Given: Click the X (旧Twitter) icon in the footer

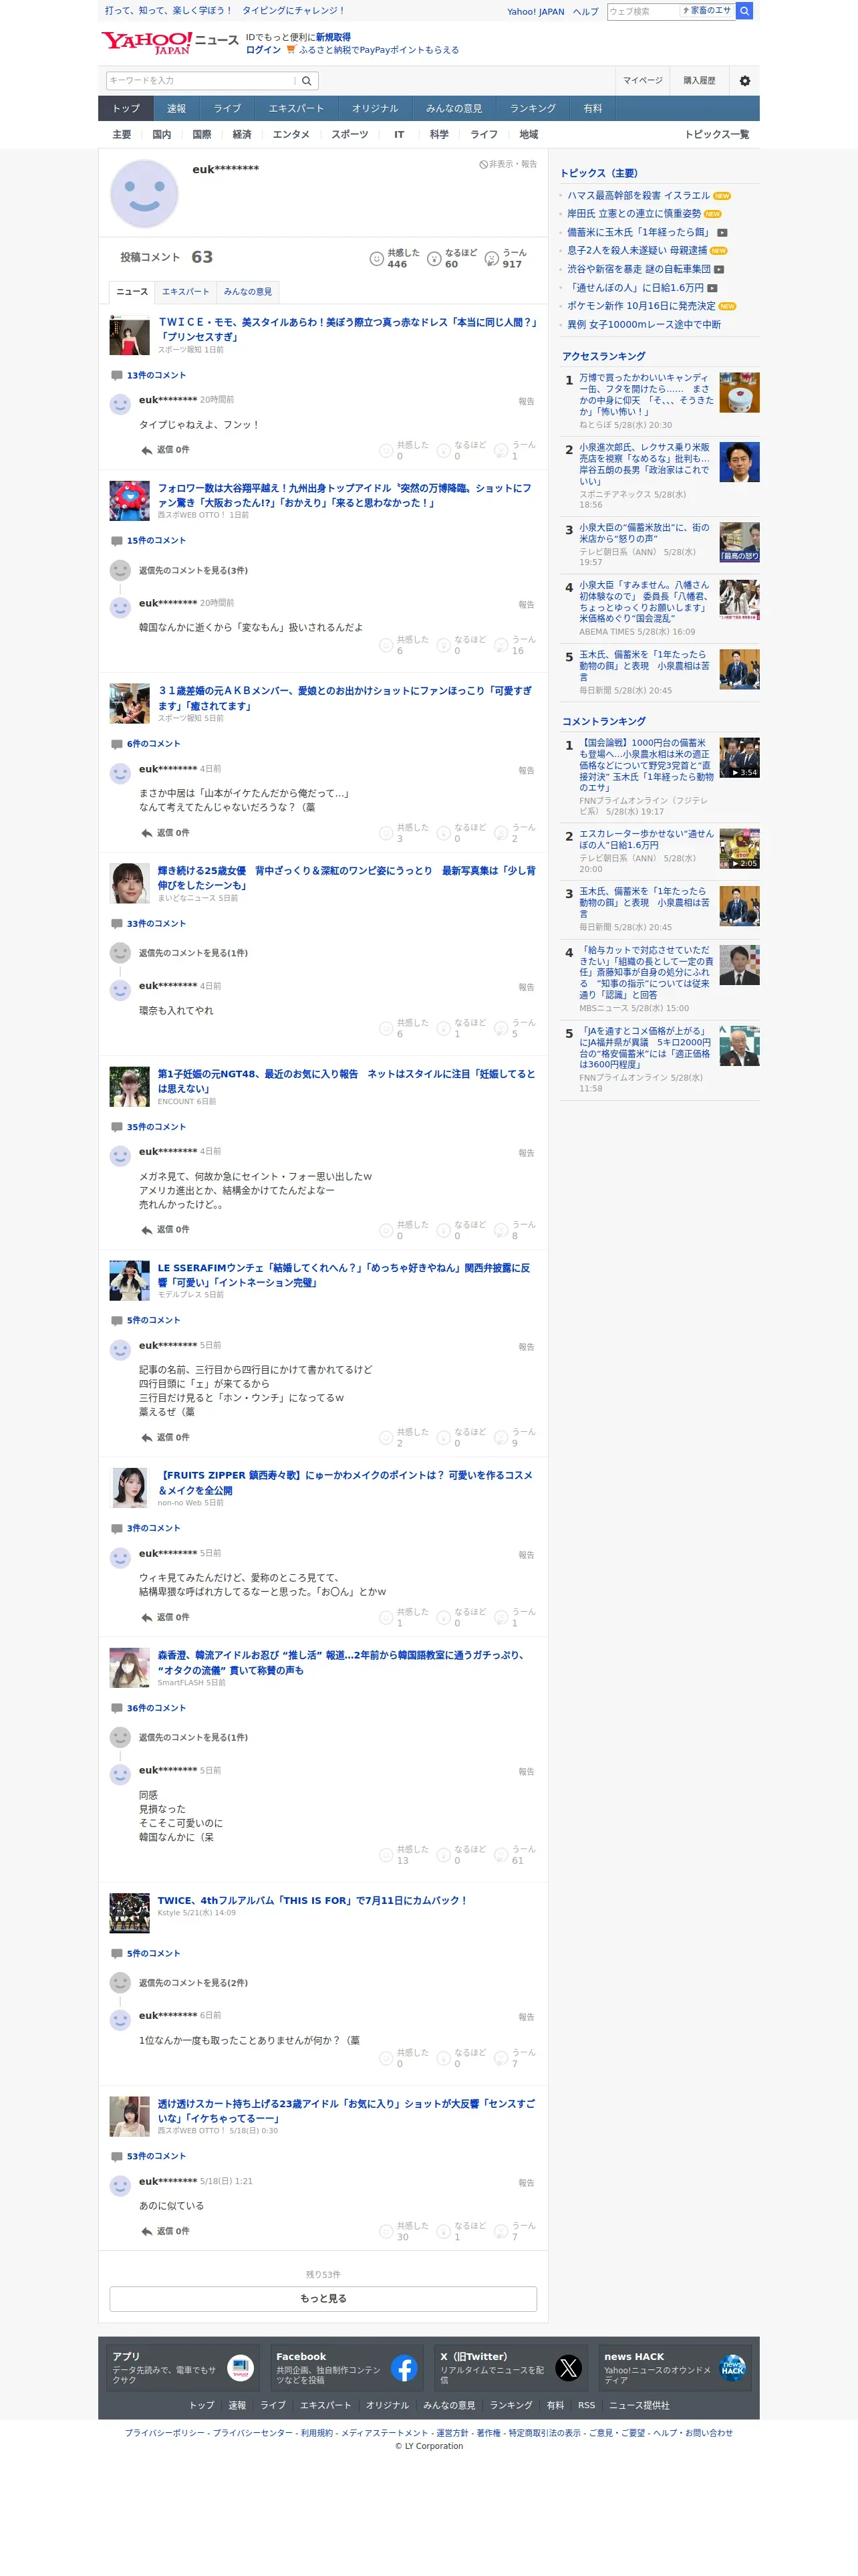Looking at the screenshot, I should 569,2368.
